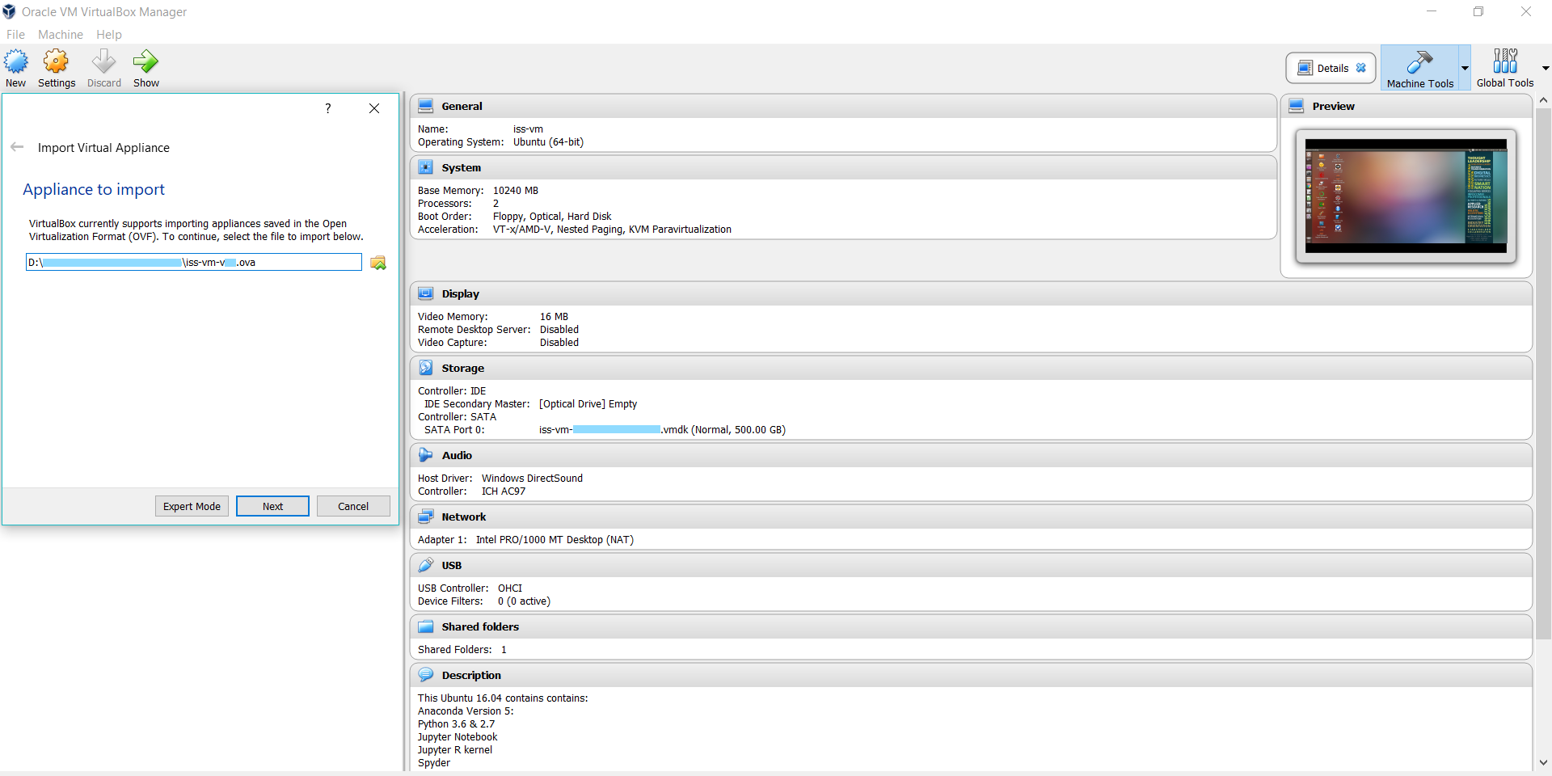Image resolution: width=1552 pixels, height=776 pixels.
Task: Select the Machine Tools hammer icon
Action: pyautogui.click(x=1419, y=61)
